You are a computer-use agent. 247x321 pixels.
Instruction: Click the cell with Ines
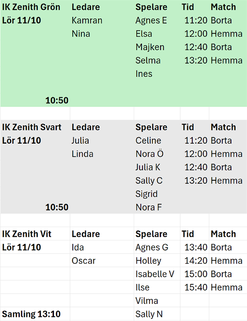pos(144,74)
